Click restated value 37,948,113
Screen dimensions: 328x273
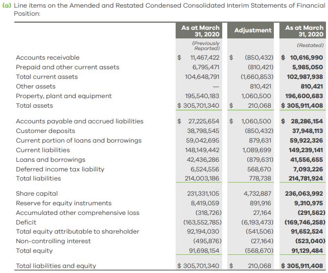click(308, 131)
